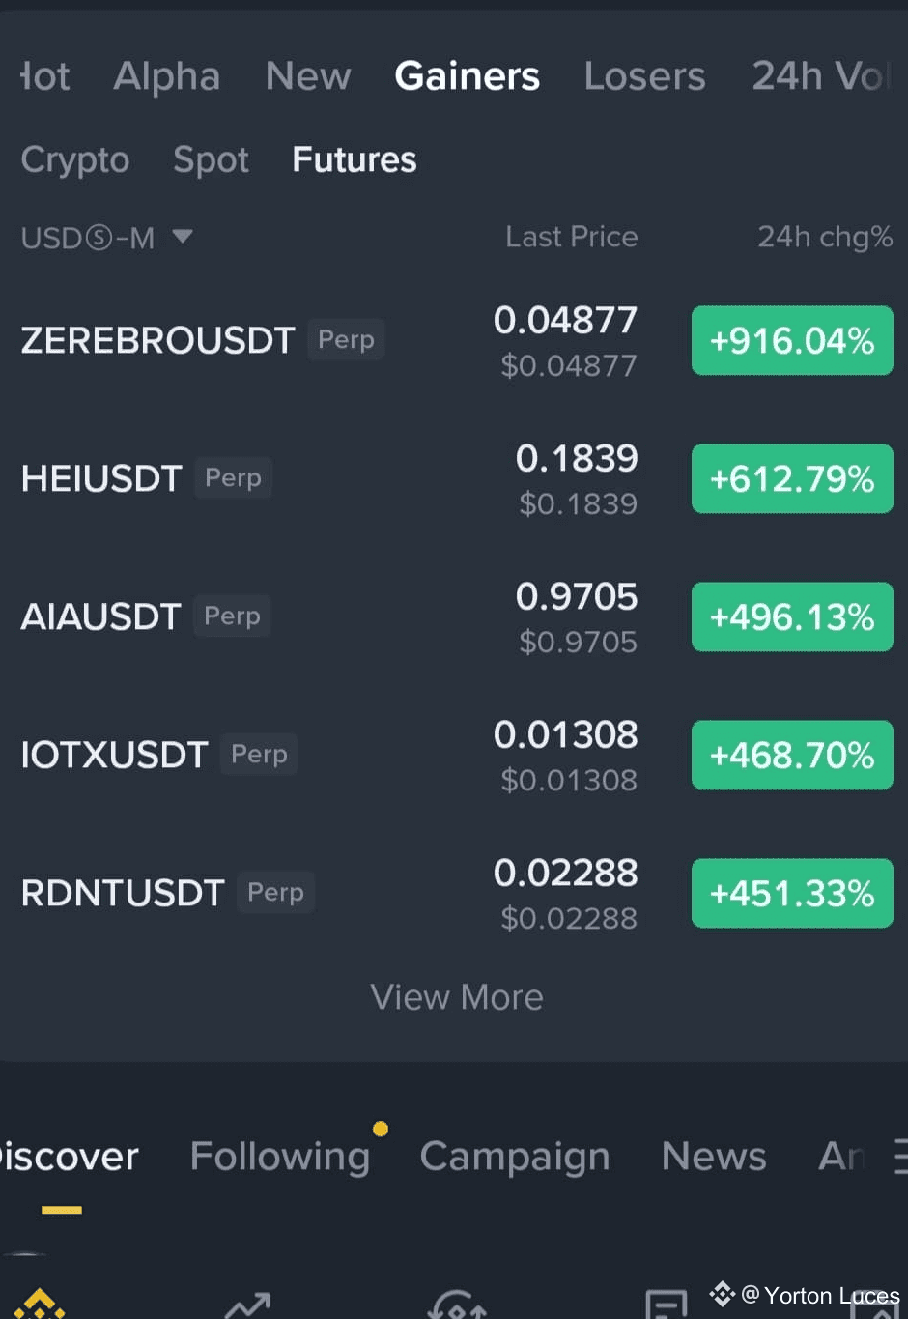This screenshot has width=908, height=1319.
Task: Open the feed list menu icon beside tabs
Action: coord(900,1156)
